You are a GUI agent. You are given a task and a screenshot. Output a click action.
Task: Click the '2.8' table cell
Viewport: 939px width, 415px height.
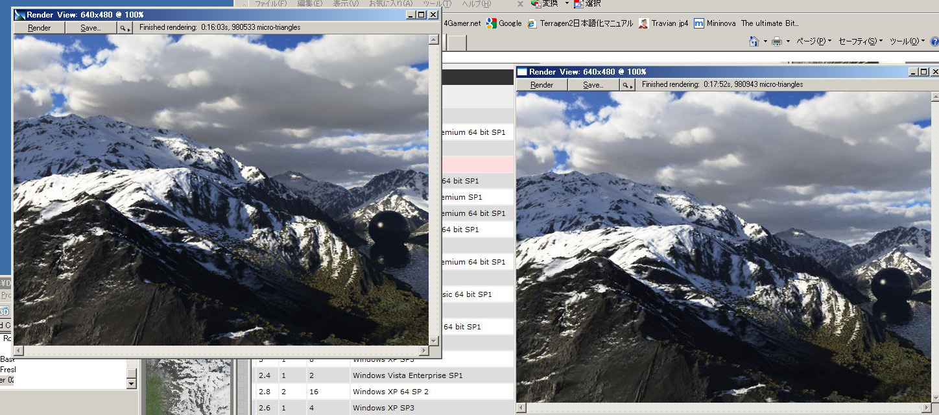pyautogui.click(x=266, y=392)
